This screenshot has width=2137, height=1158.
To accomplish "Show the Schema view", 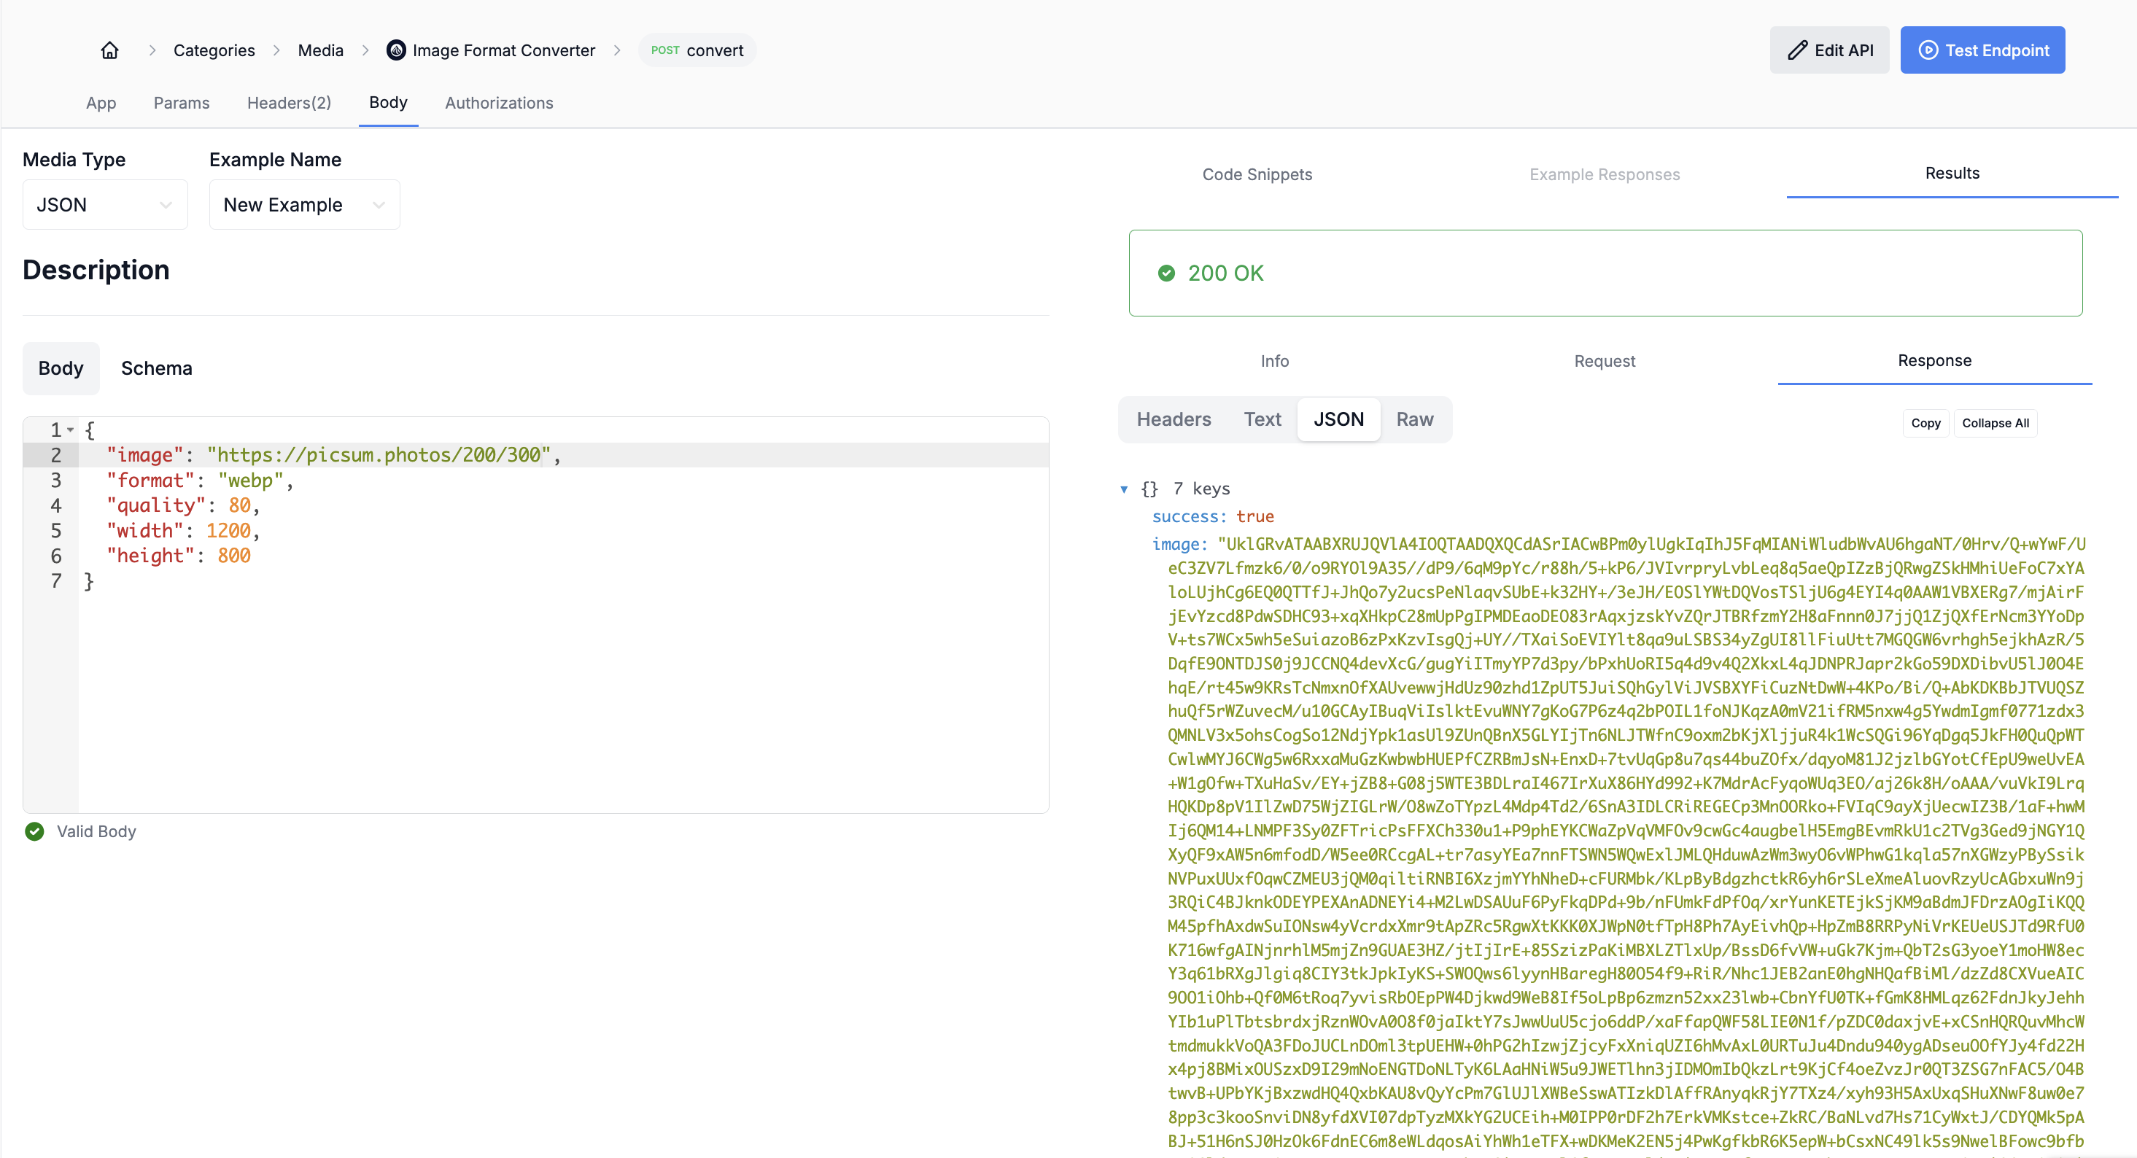I will pos(156,368).
